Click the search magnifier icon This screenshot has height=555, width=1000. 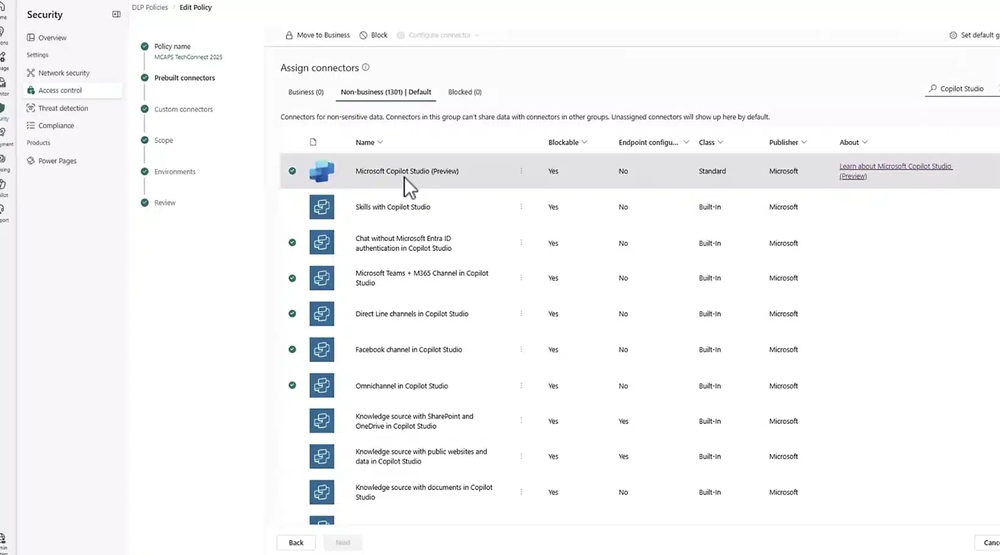[x=932, y=88]
